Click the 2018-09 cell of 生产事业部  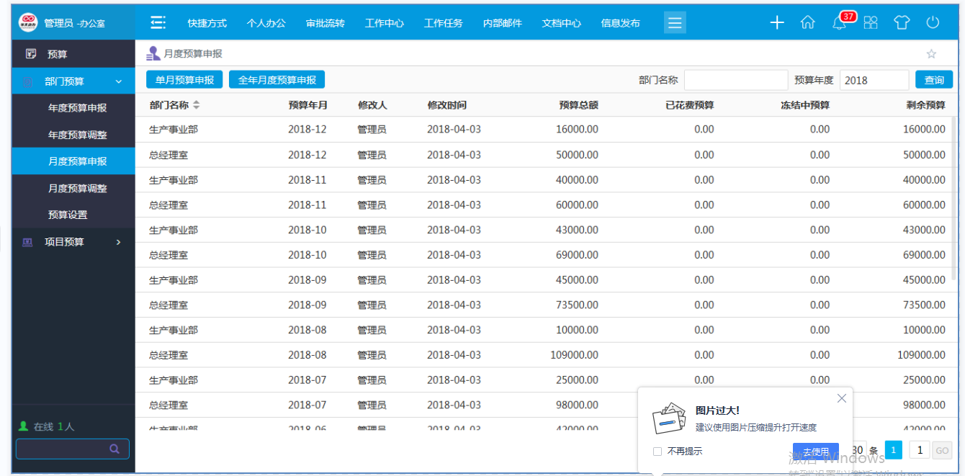pos(307,280)
